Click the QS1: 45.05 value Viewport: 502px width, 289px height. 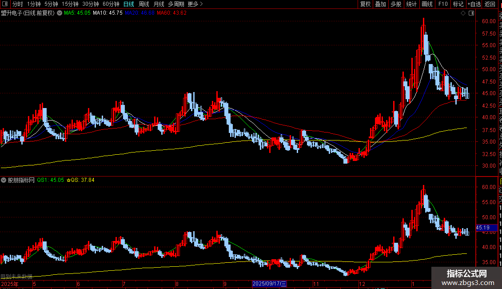click(50, 180)
